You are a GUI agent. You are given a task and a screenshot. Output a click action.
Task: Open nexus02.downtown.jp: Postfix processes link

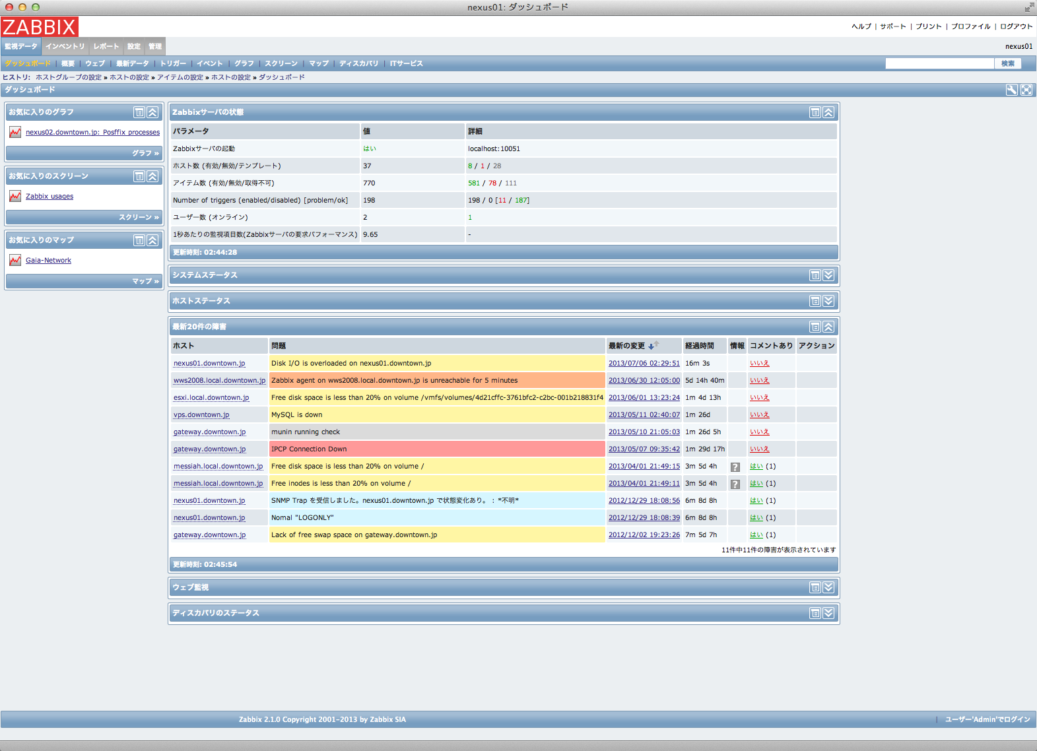point(92,132)
